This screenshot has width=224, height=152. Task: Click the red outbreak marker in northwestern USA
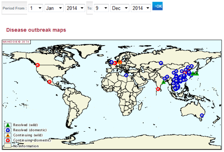(x=38, y=65)
